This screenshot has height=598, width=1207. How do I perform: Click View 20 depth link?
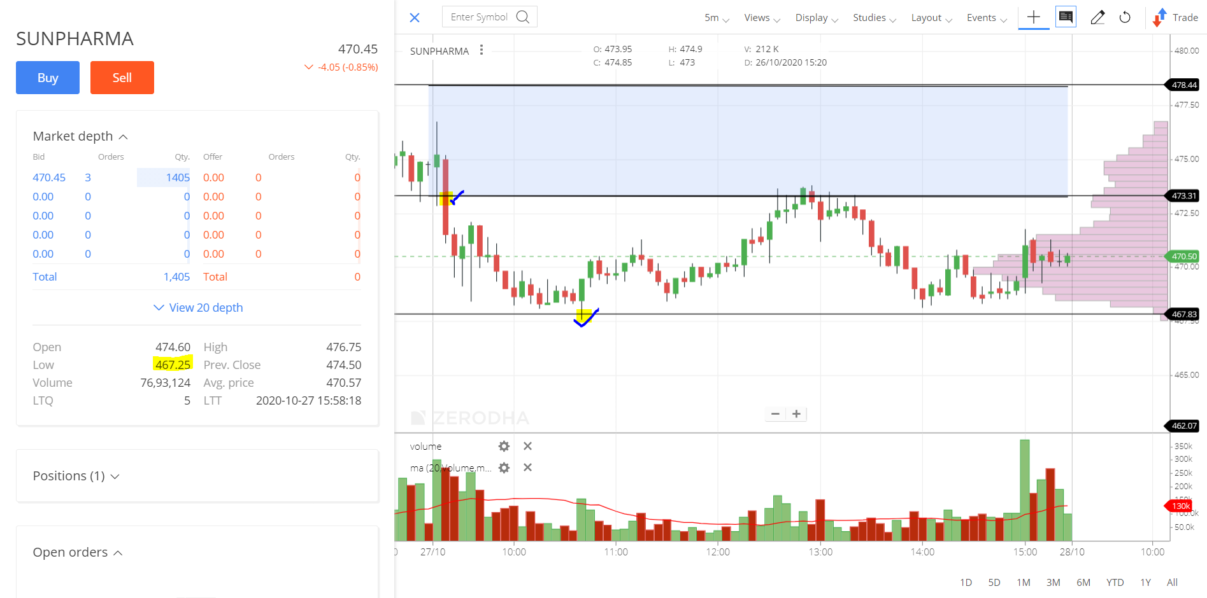click(198, 308)
